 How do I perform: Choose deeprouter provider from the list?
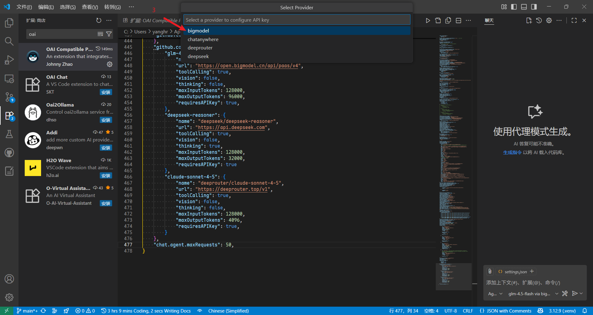pyautogui.click(x=297, y=48)
